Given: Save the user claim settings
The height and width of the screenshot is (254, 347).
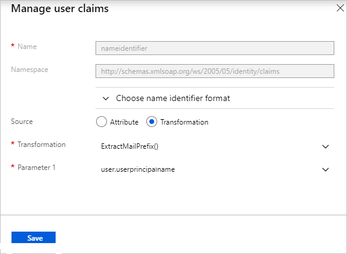Looking at the screenshot, I should tap(33, 238).
